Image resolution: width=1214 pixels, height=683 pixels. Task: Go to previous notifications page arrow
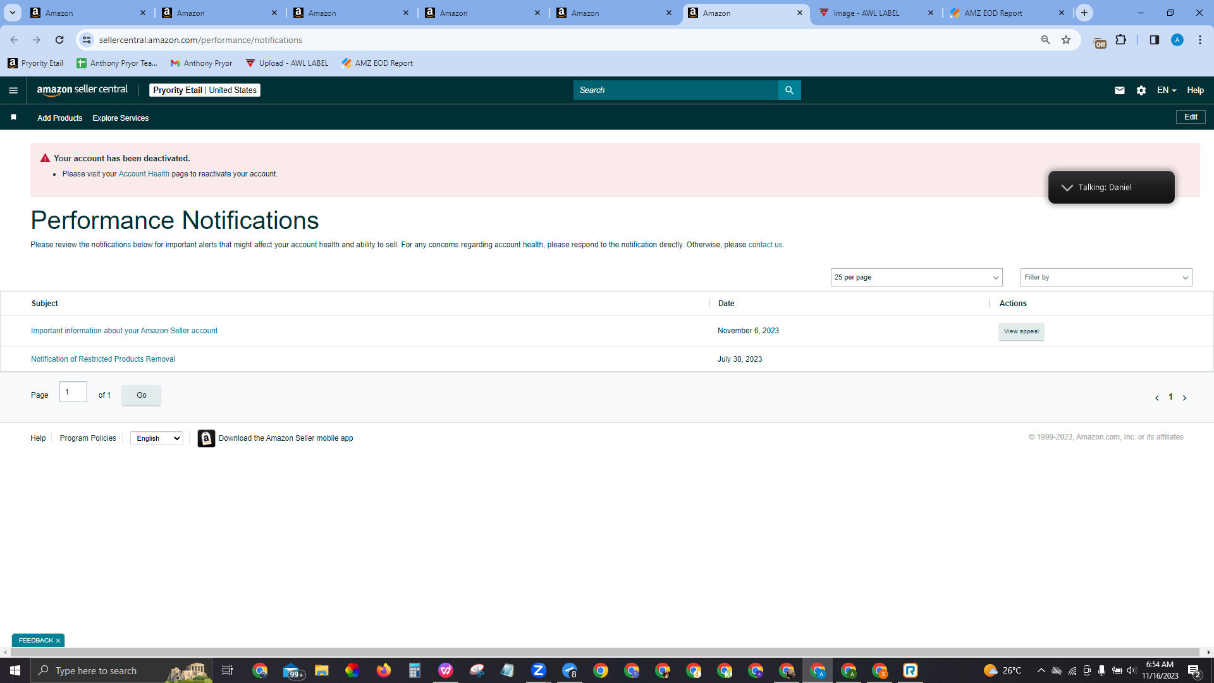[x=1156, y=398]
